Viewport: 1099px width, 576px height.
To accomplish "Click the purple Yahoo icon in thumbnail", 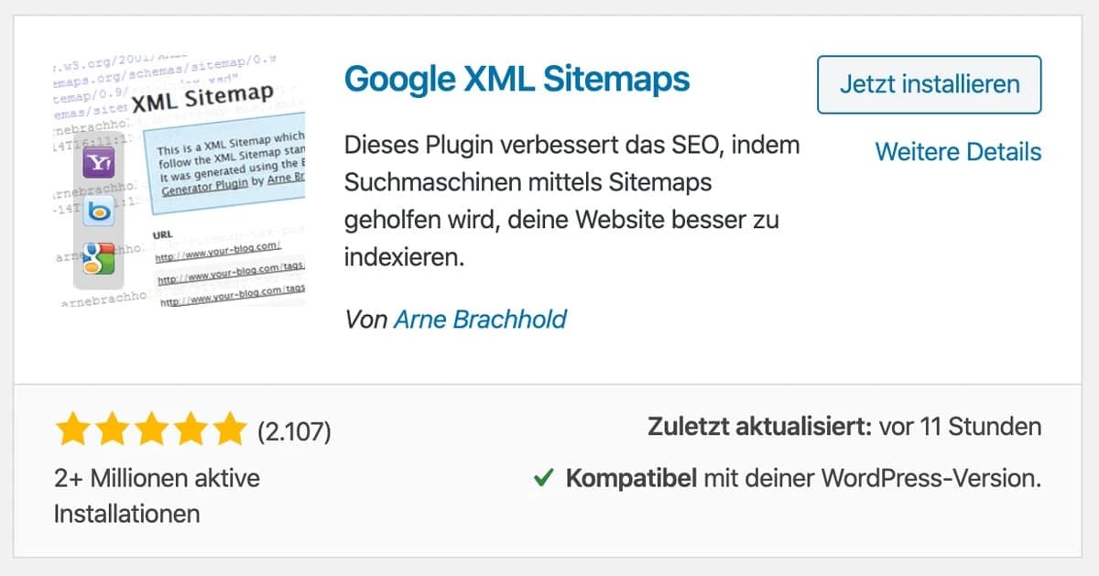I will coord(97,165).
